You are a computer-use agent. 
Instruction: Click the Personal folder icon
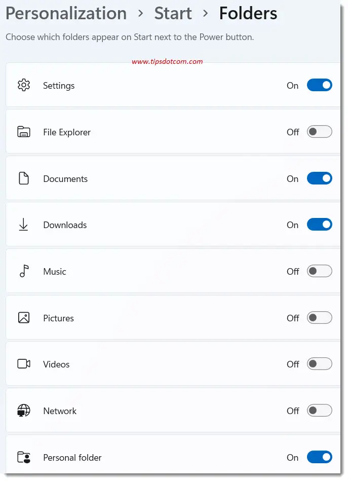tap(24, 457)
